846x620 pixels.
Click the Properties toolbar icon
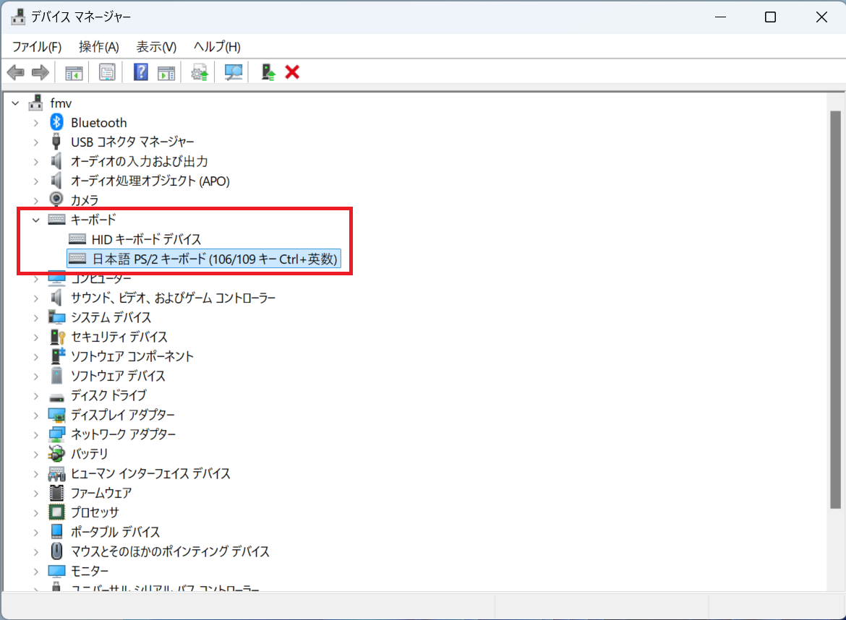click(107, 72)
